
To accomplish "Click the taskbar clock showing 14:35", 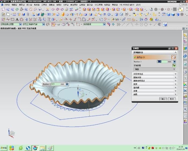I will point(180,147).
